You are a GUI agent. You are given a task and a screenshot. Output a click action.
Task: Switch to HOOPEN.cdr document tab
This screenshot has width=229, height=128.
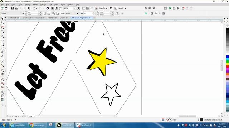point(52,18)
